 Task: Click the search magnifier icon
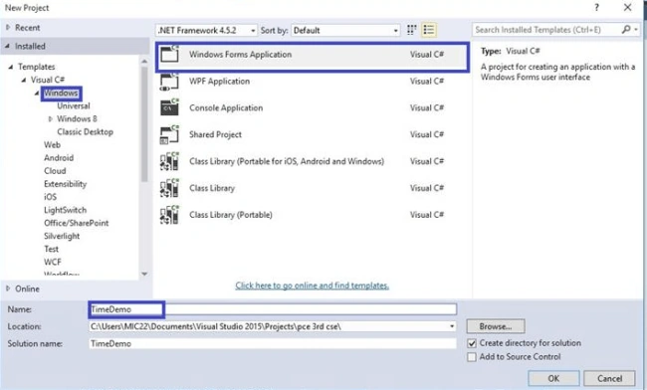[x=626, y=30]
